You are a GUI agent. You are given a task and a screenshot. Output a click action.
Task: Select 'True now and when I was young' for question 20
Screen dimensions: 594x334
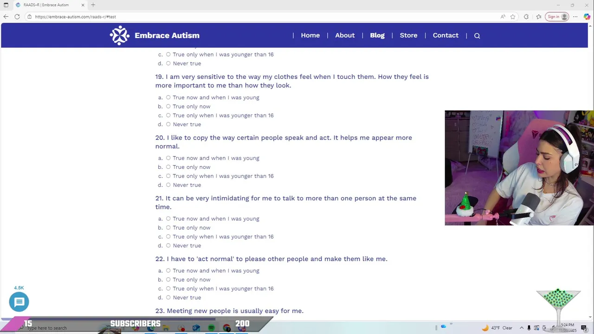click(168, 158)
